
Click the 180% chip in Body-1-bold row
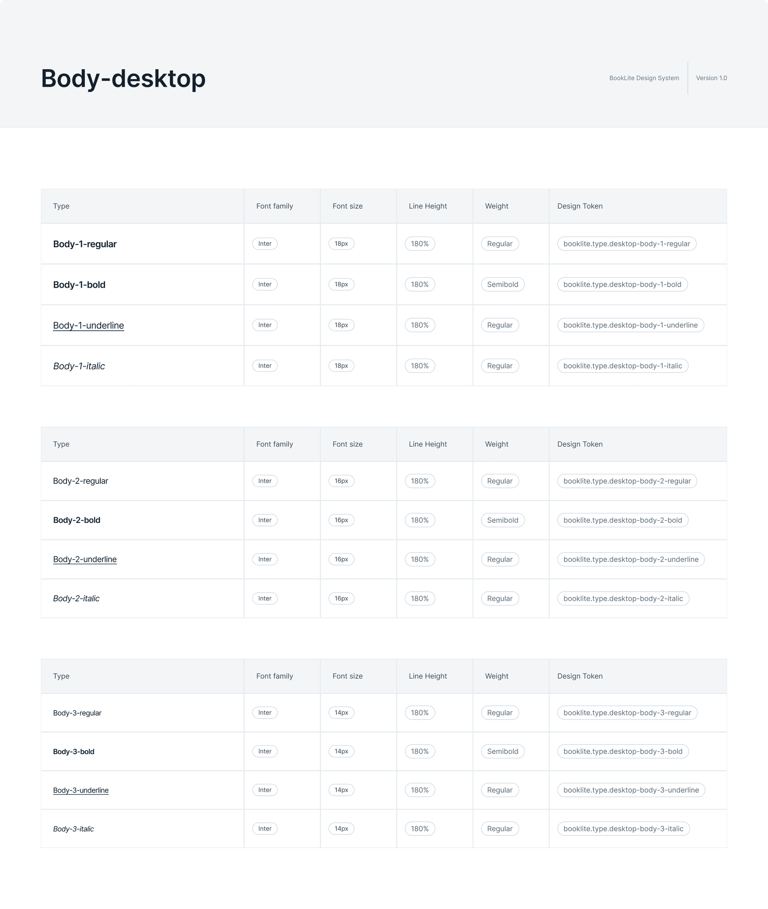420,285
